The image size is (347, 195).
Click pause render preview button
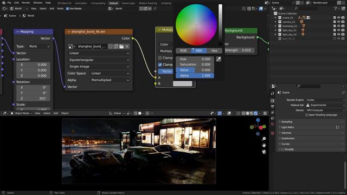tap(265, 113)
